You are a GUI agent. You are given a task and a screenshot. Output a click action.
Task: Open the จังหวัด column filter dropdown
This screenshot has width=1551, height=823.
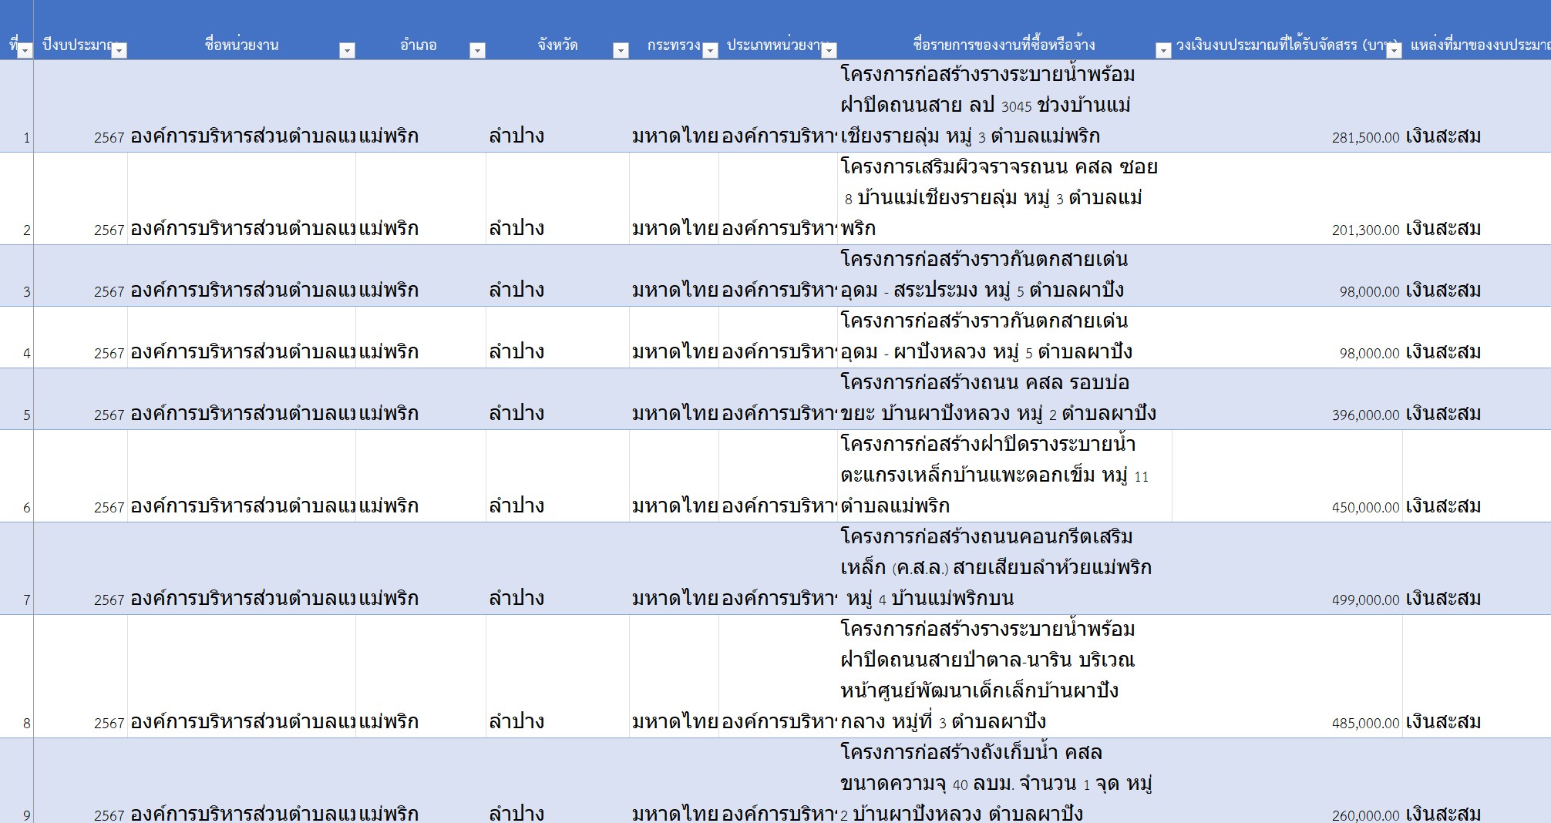pos(621,50)
